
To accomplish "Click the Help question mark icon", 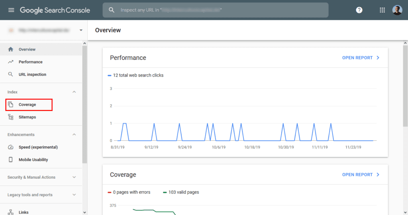I will point(359,10).
